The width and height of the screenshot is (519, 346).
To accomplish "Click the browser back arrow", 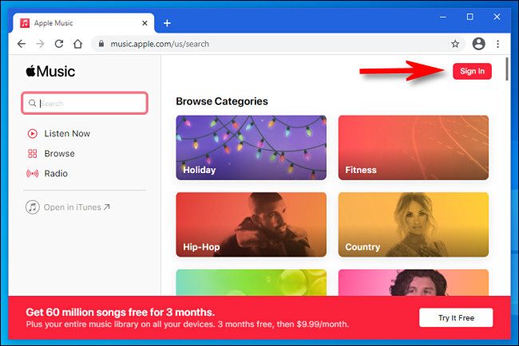I will click(x=22, y=44).
